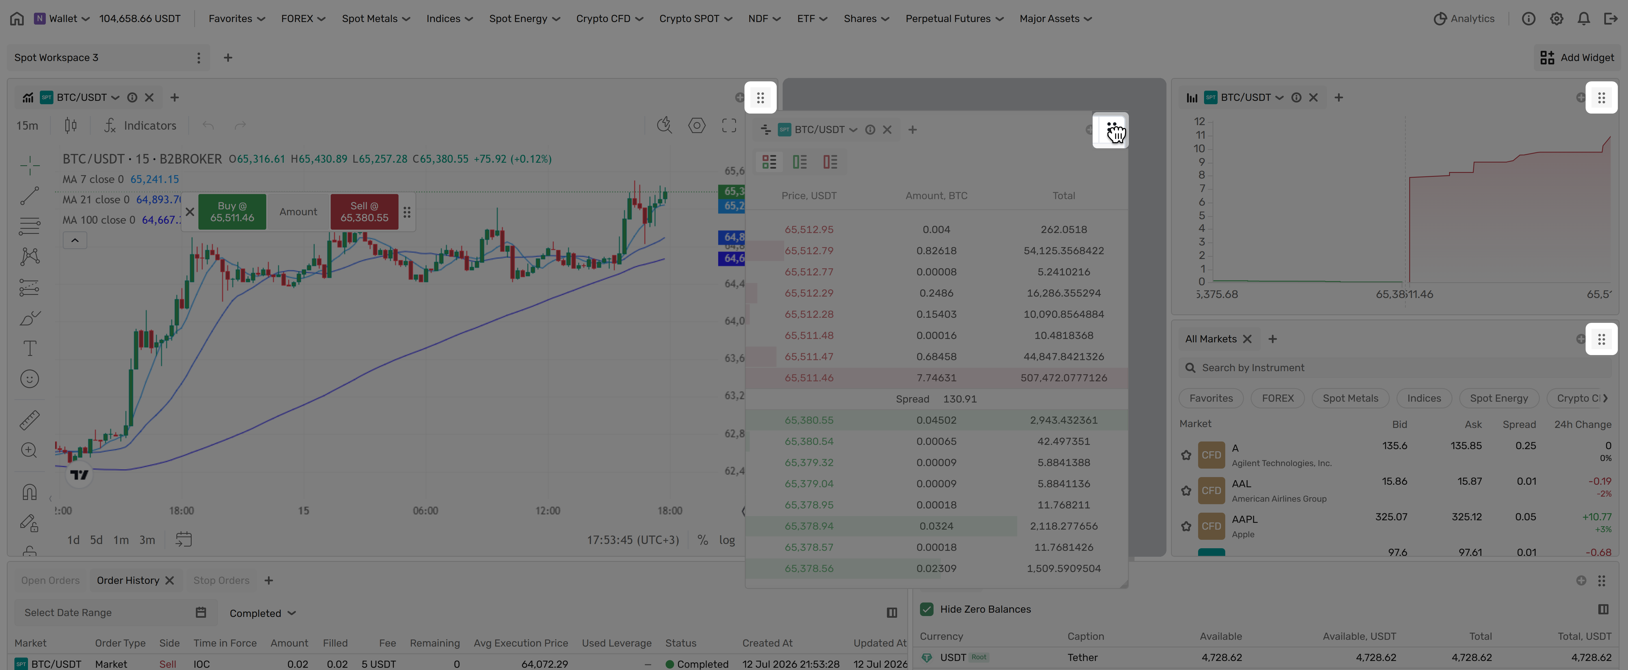Open the Indicators menu button
The height and width of the screenshot is (670, 1628).
pos(140,126)
